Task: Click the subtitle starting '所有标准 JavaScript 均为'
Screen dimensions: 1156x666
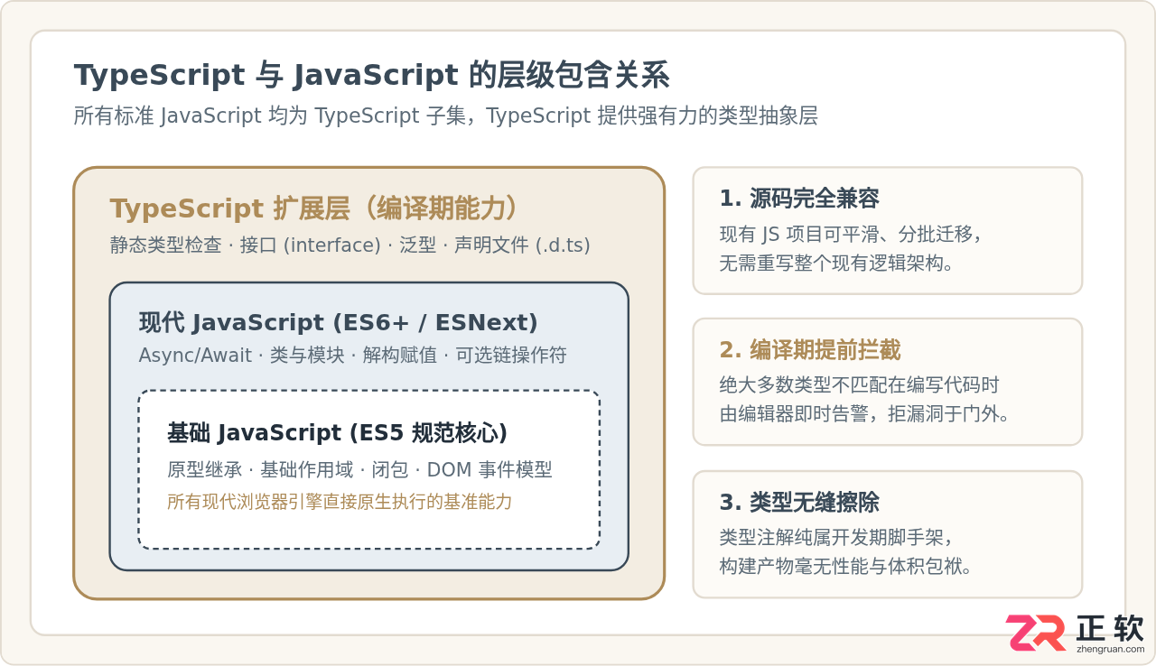Action: (445, 116)
